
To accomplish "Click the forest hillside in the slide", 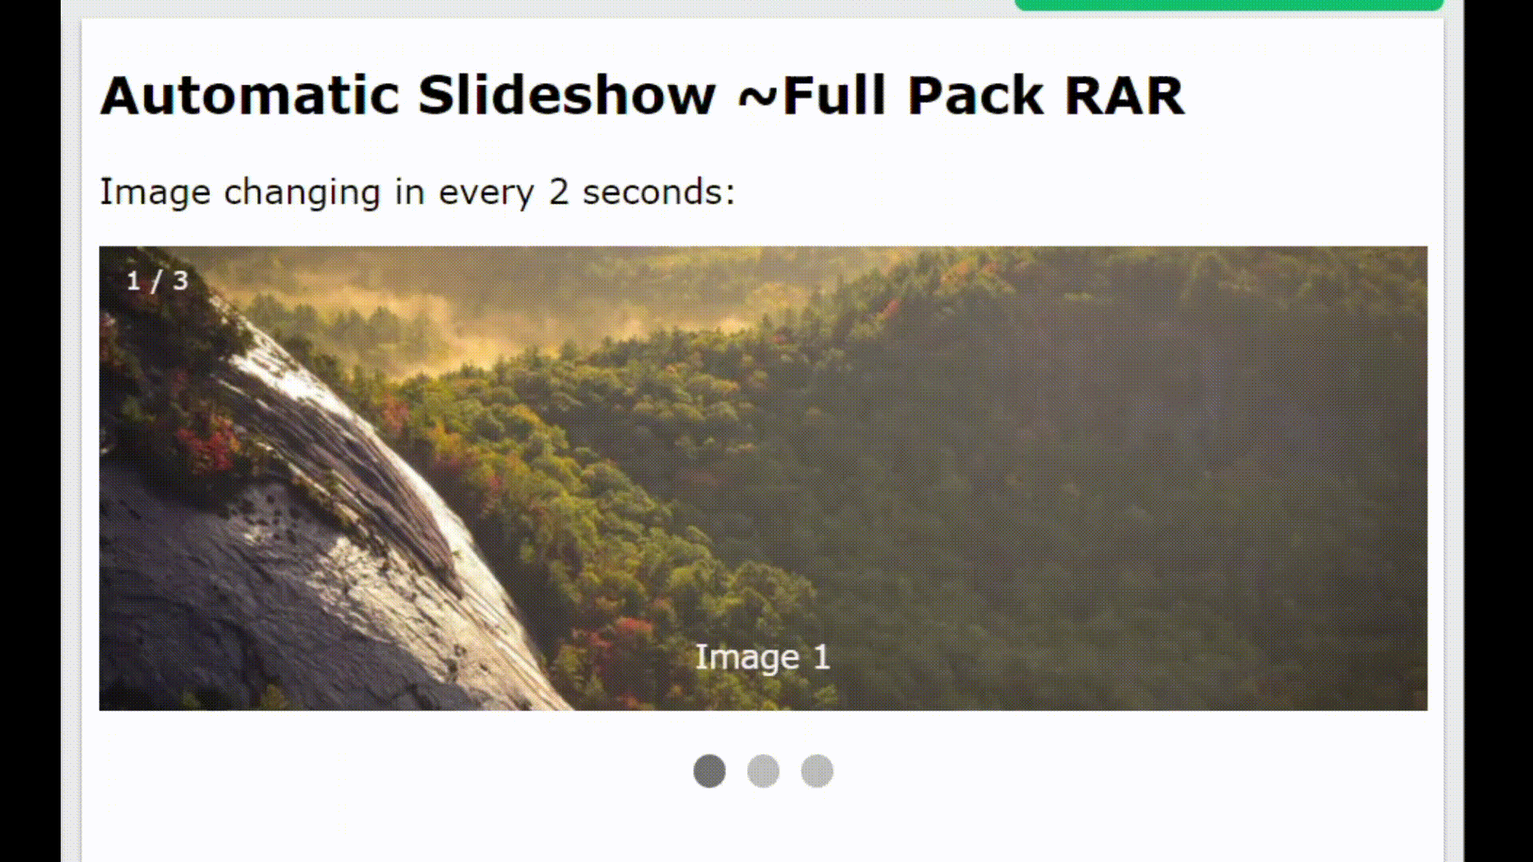I will coord(1038,479).
